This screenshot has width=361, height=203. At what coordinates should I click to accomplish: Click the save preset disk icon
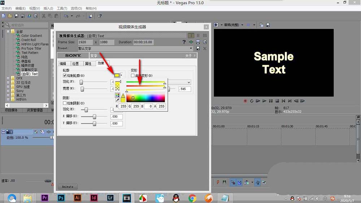[198, 48]
